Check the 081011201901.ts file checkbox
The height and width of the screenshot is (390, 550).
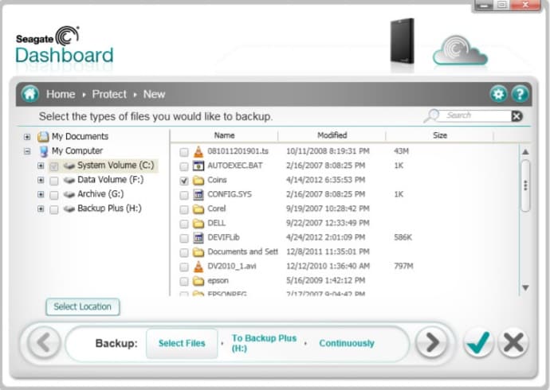coord(184,152)
